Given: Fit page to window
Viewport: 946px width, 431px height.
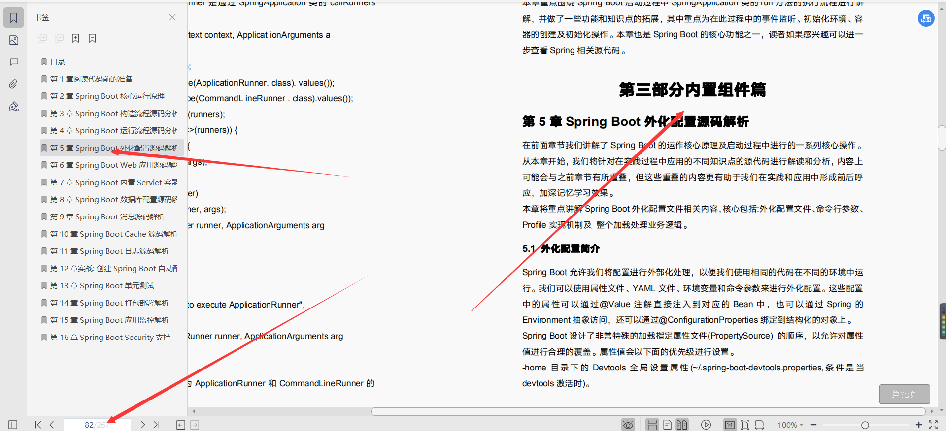Looking at the screenshot, I should 745,425.
